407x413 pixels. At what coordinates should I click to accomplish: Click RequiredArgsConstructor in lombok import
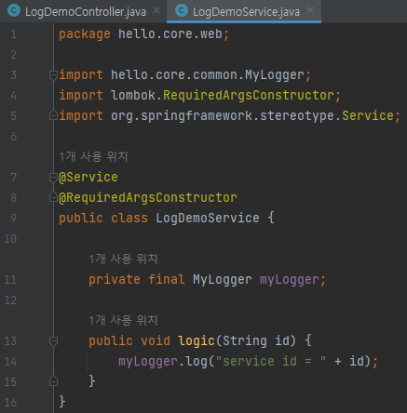coord(249,96)
